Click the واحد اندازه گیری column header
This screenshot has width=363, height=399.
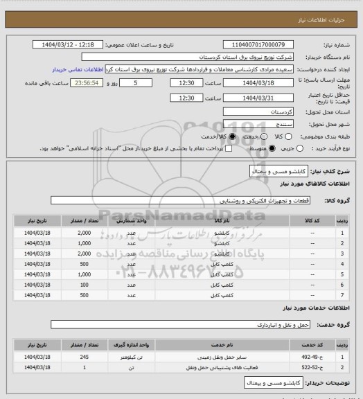point(132,345)
